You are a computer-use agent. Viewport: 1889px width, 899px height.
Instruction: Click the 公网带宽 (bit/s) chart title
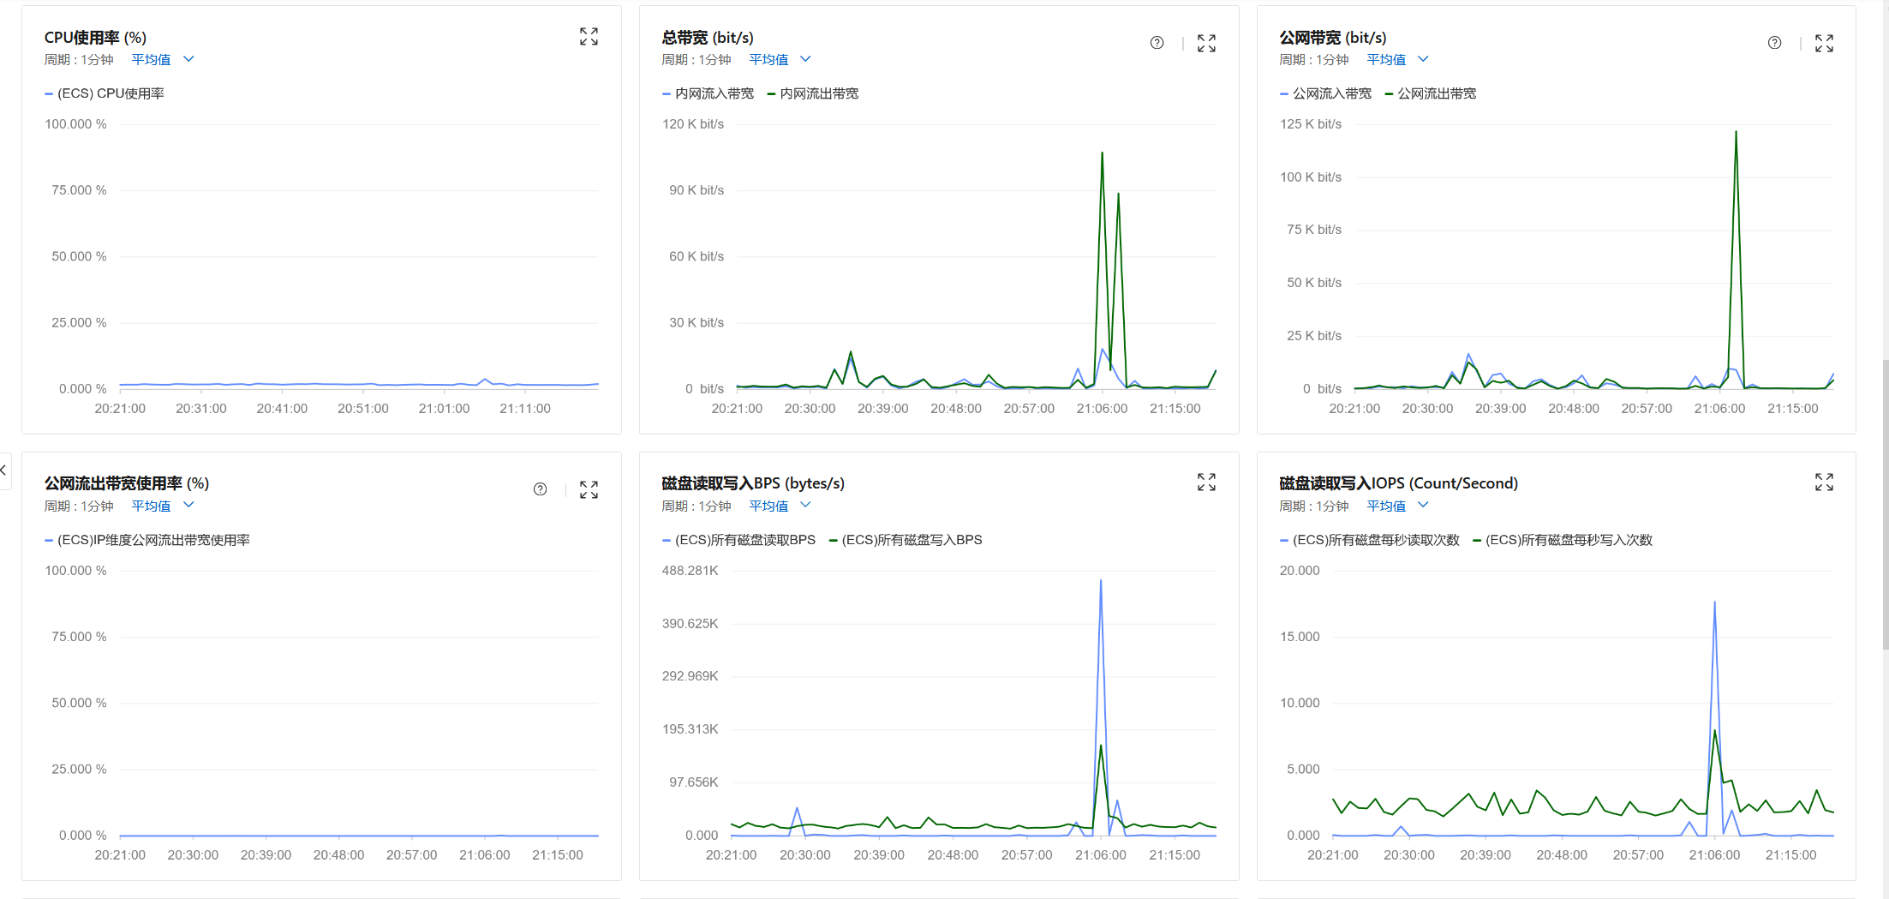click(x=1333, y=38)
